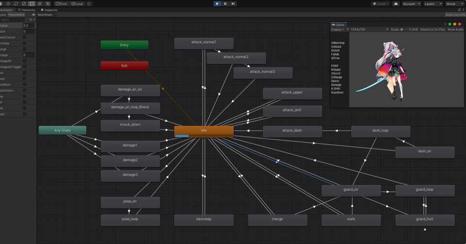Image resolution: width=466 pixels, height=244 pixels.
Task: Select the Rotate tool in the toolbar
Action: 16,4
